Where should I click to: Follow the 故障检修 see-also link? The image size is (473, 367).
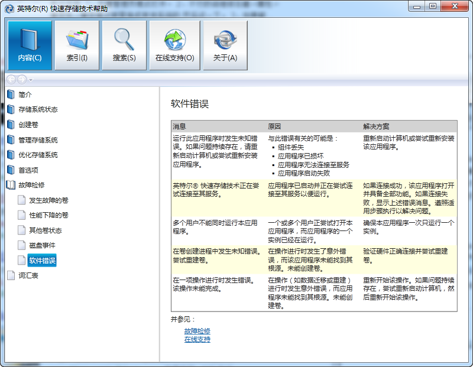pyautogui.click(x=197, y=331)
